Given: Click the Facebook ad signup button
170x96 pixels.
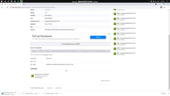Looking at the screenshot, I should tap(98, 37).
